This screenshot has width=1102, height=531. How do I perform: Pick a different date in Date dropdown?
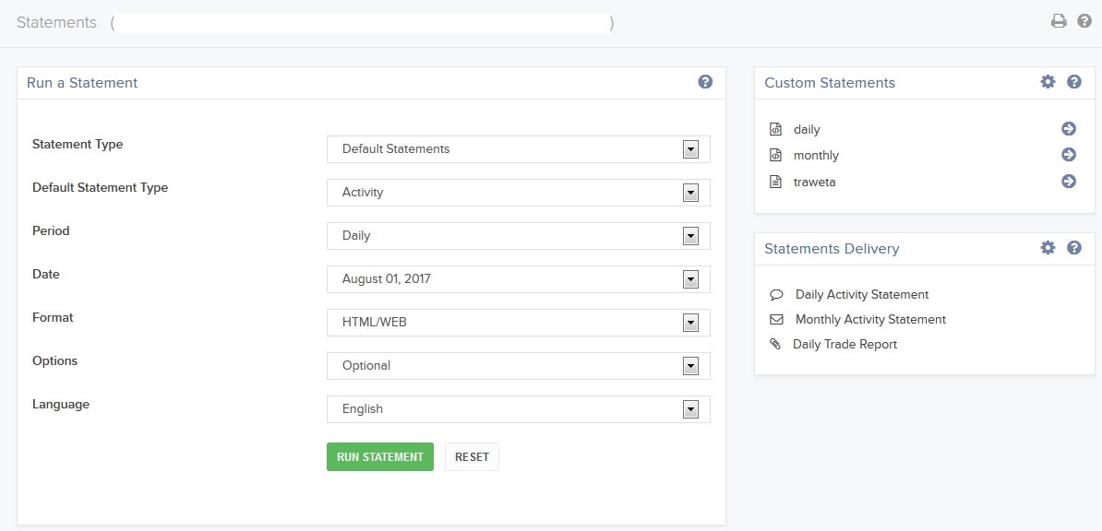[518, 279]
